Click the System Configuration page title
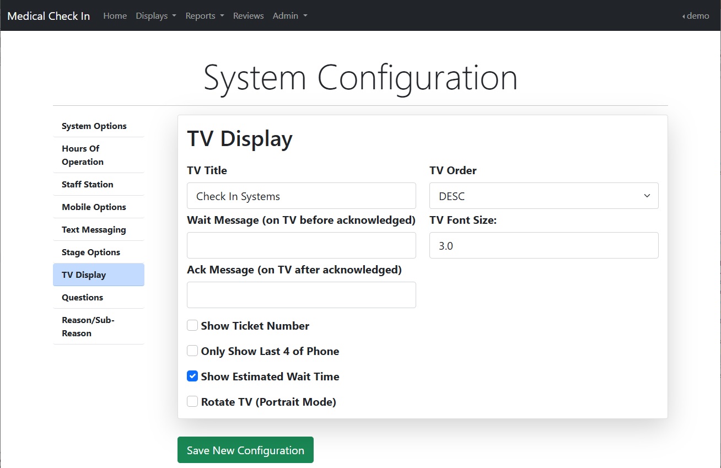Image resolution: width=721 pixels, height=468 pixels. pos(360,78)
